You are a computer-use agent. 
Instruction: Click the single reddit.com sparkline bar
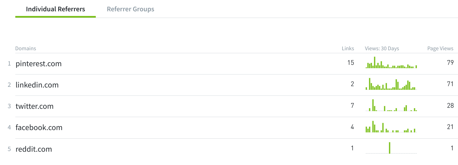pyautogui.click(x=389, y=148)
